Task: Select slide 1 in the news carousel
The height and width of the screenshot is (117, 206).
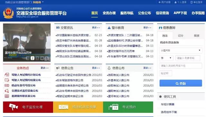Action: [28, 58]
